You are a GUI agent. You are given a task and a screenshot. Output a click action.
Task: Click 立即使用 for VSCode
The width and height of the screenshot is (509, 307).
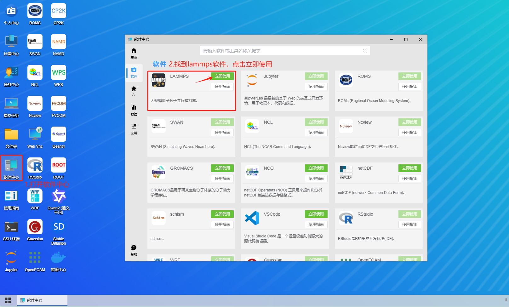coord(316,214)
